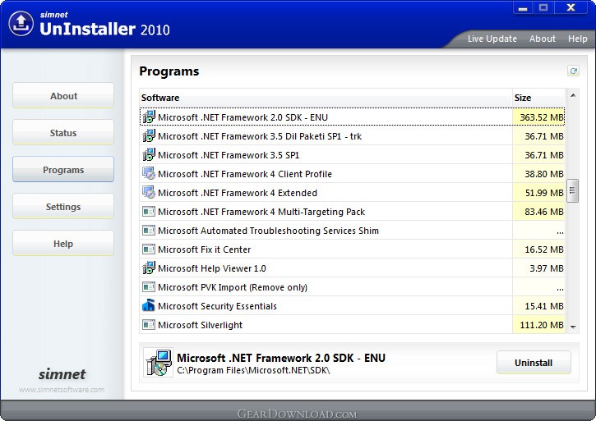The height and width of the screenshot is (421, 596).
Task: Click the 83.46 MB size cell
Action: [538, 212]
